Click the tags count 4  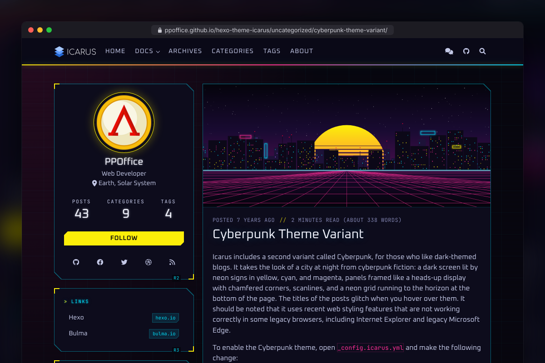coord(168,214)
